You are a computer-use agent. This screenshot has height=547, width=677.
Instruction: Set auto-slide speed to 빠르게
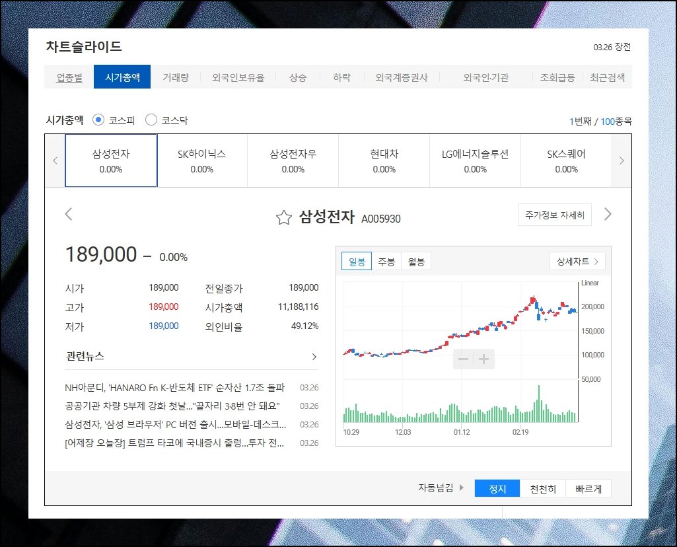pyautogui.click(x=588, y=489)
